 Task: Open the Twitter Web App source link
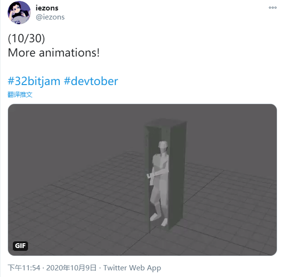(132, 268)
